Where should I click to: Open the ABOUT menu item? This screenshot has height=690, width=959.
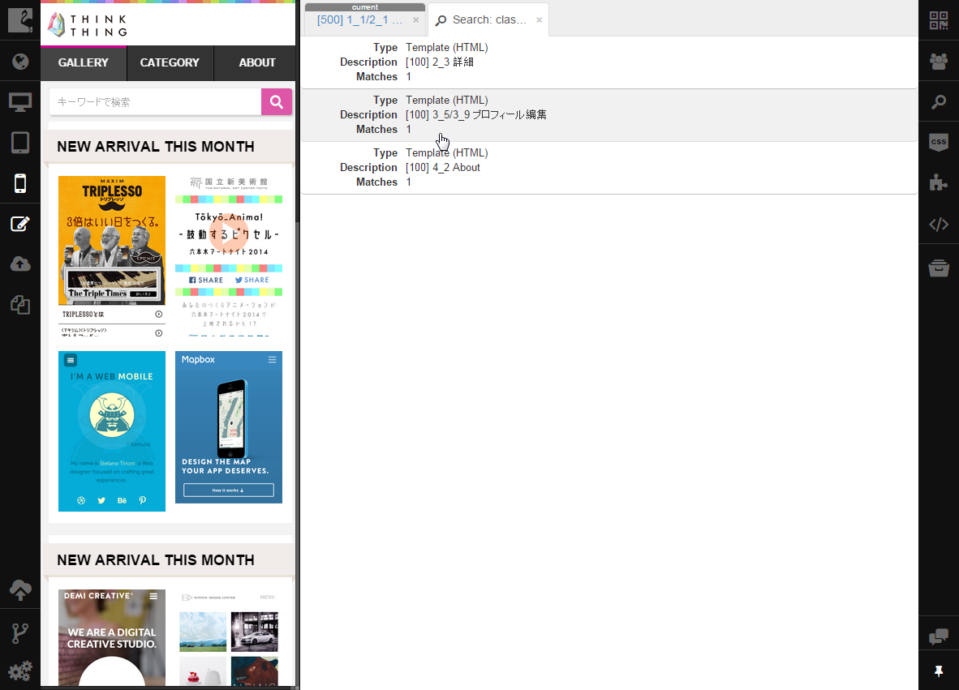[x=256, y=63]
